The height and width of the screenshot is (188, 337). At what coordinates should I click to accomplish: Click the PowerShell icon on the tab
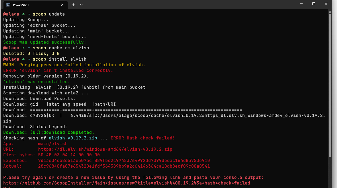point(8,5)
